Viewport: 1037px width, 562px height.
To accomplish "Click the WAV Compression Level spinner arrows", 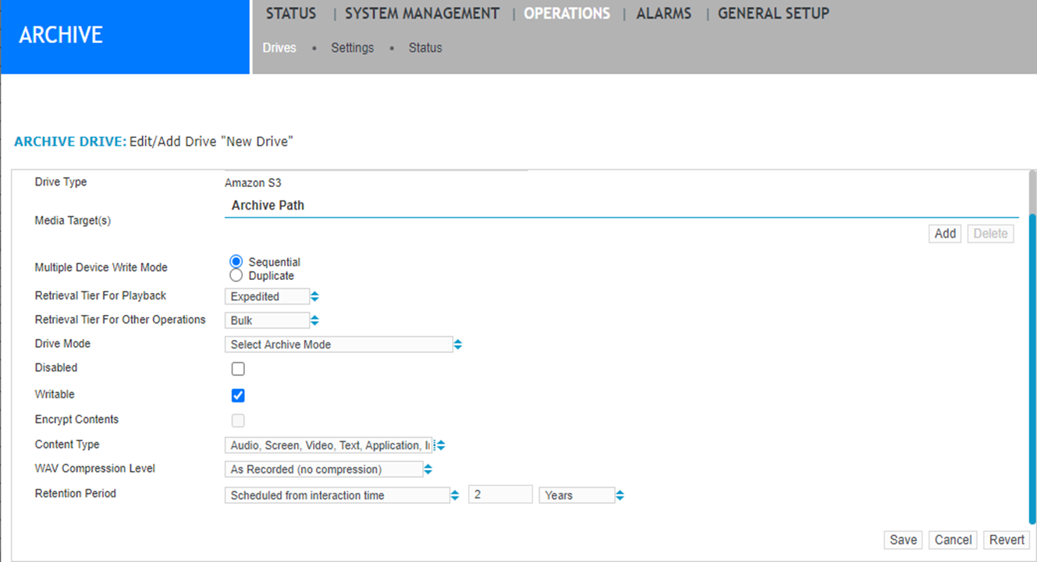I will (x=428, y=468).
